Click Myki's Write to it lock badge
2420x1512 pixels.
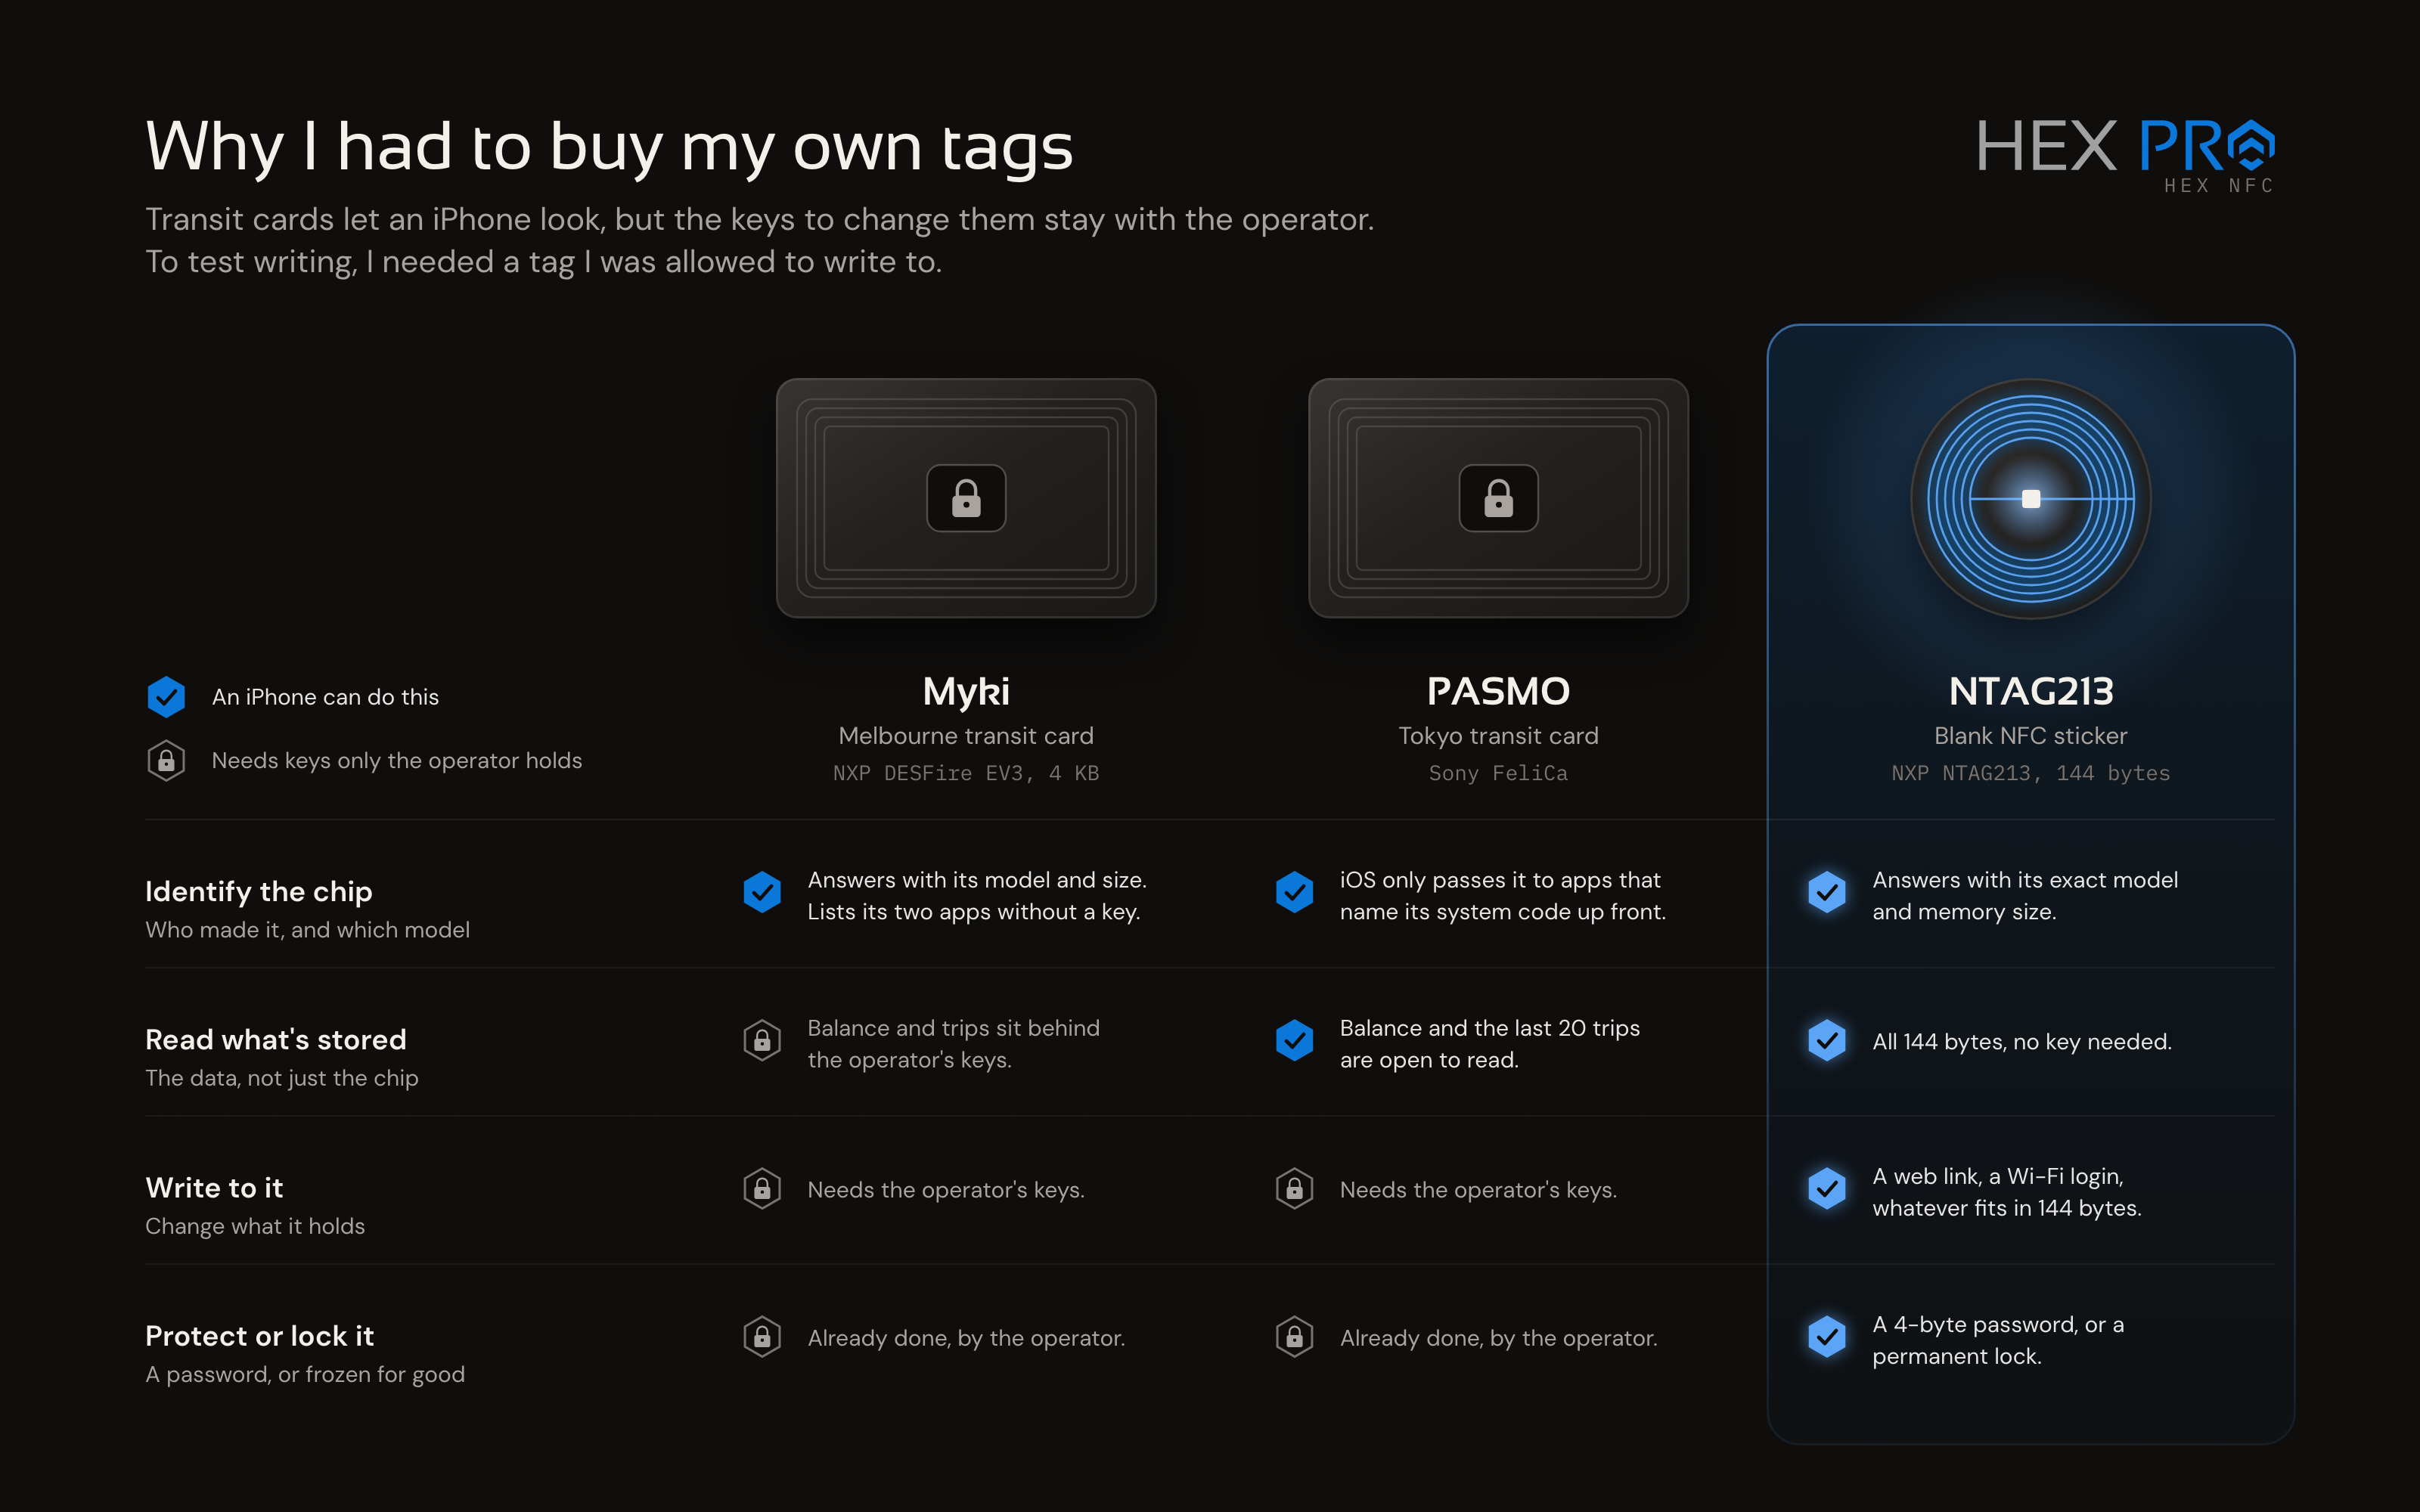762,1189
